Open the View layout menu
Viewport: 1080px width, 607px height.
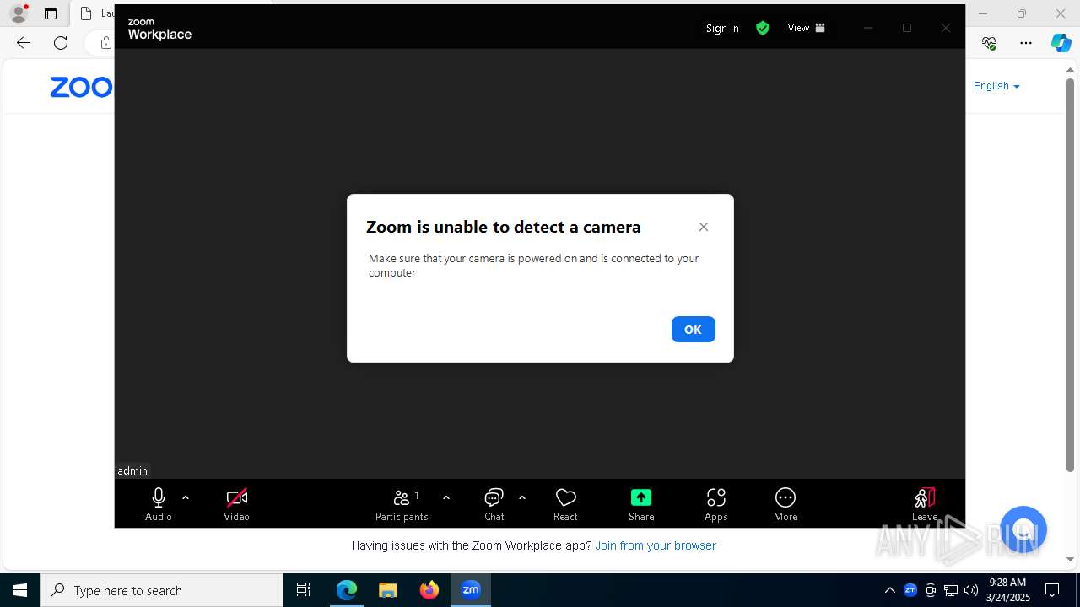806,28
